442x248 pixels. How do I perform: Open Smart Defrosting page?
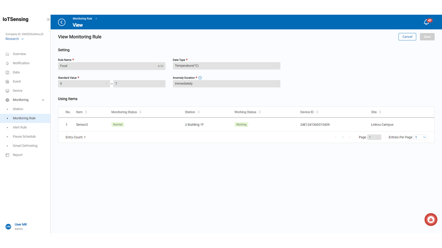(25, 146)
